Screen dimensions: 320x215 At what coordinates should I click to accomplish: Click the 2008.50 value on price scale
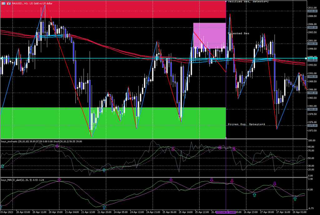pos(312,16)
